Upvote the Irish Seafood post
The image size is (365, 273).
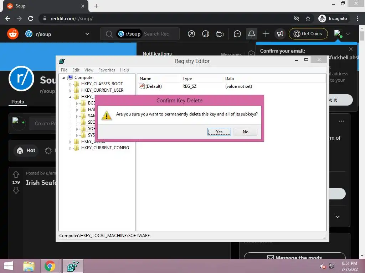pyautogui.click(x=16, y=174)
